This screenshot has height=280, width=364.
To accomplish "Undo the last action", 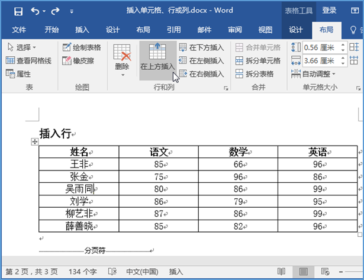I will 36,11.
